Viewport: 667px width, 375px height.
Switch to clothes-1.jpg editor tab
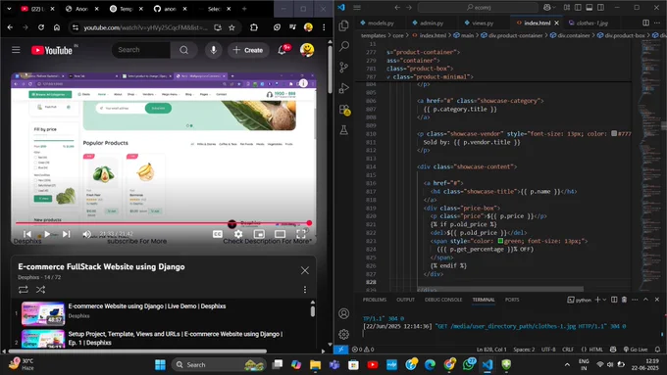(x=589, y=23)
